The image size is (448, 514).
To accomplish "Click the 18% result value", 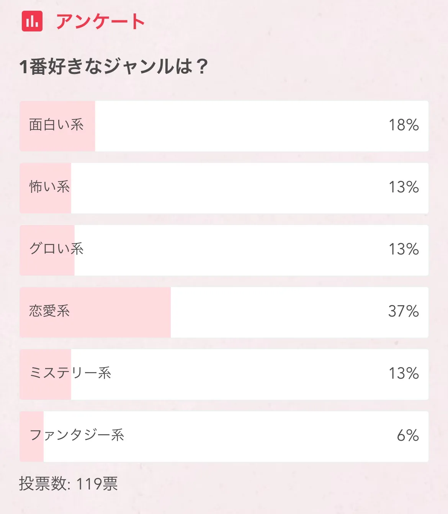I will coord(404,125).
